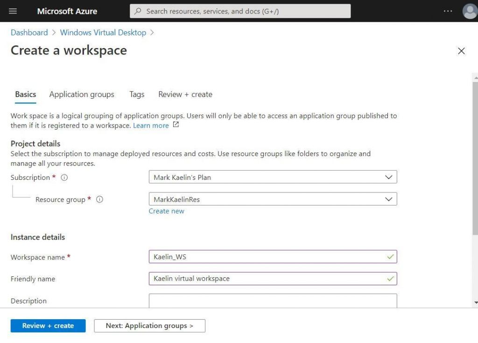Open the user account avatar
The height and width of the screenshot is (343, 478).
tap(470, 11)
